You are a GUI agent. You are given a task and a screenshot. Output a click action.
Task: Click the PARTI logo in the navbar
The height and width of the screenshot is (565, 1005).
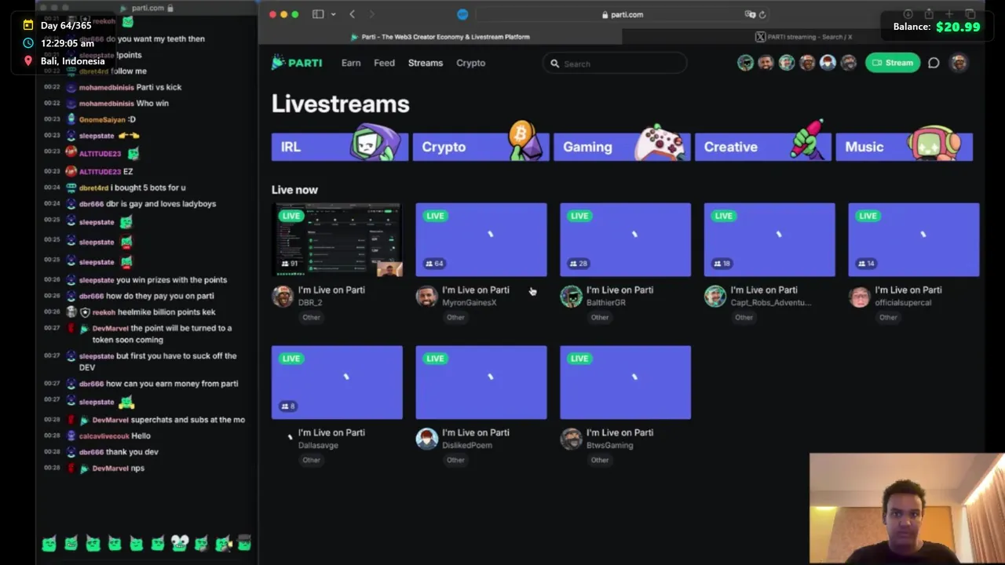click(x=297, y=63)
